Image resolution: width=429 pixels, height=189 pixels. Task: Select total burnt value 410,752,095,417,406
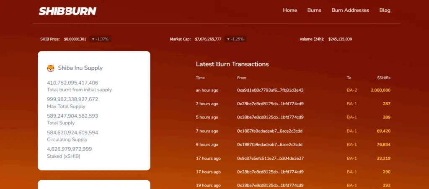click(72, 83)
